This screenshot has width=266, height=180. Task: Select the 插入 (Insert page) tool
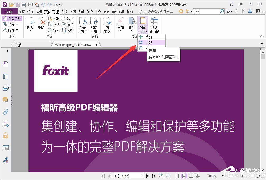click(30, 24)
